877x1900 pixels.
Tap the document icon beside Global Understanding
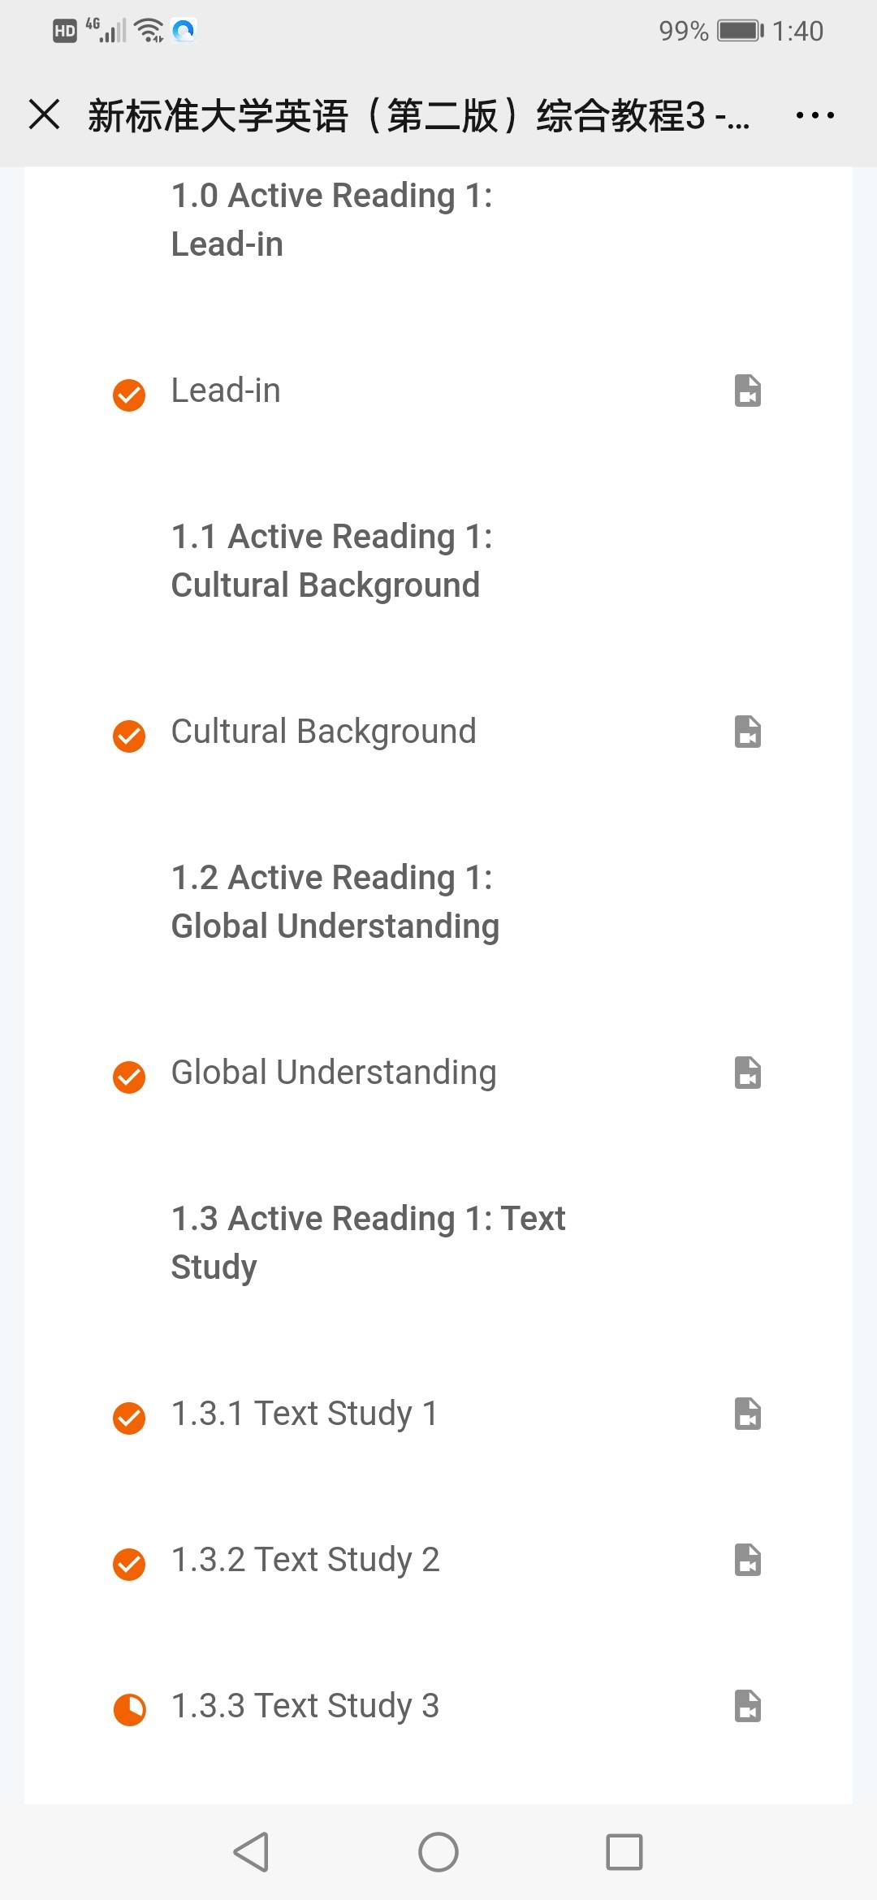tap(747, 1073)
